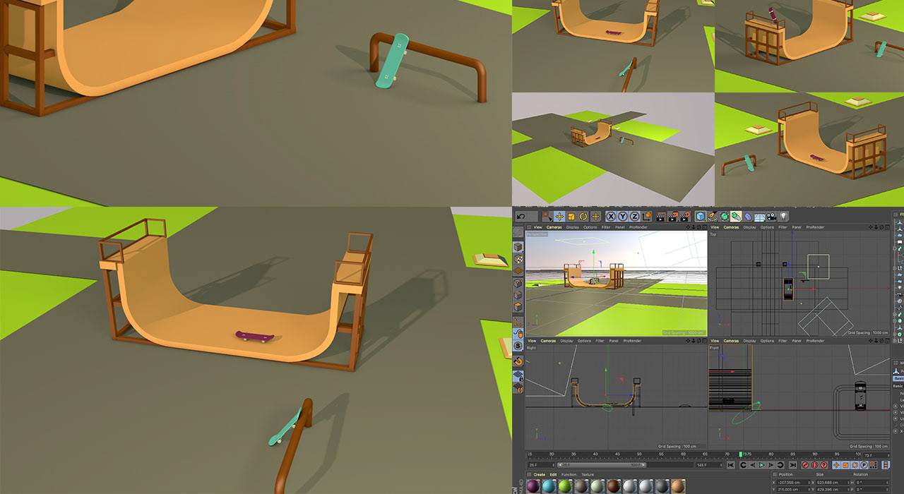This screenshot has width=904, height=494.
Task: Toggle Y axis lock
Action: pos(623,217)
